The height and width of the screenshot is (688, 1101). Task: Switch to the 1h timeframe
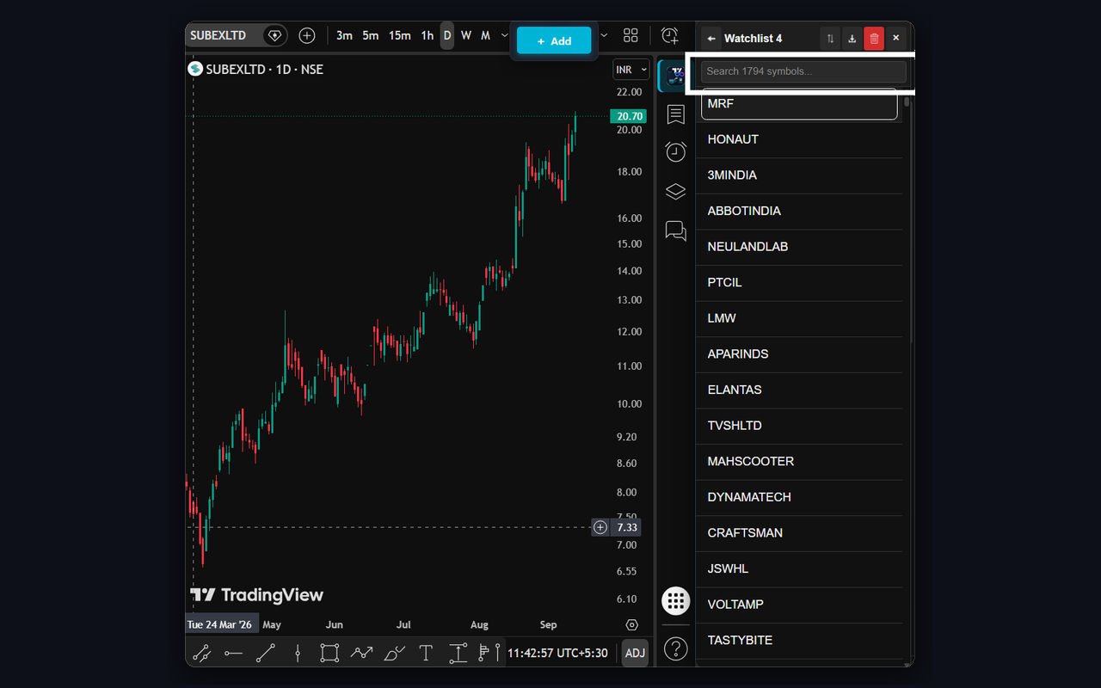point(427,35)
